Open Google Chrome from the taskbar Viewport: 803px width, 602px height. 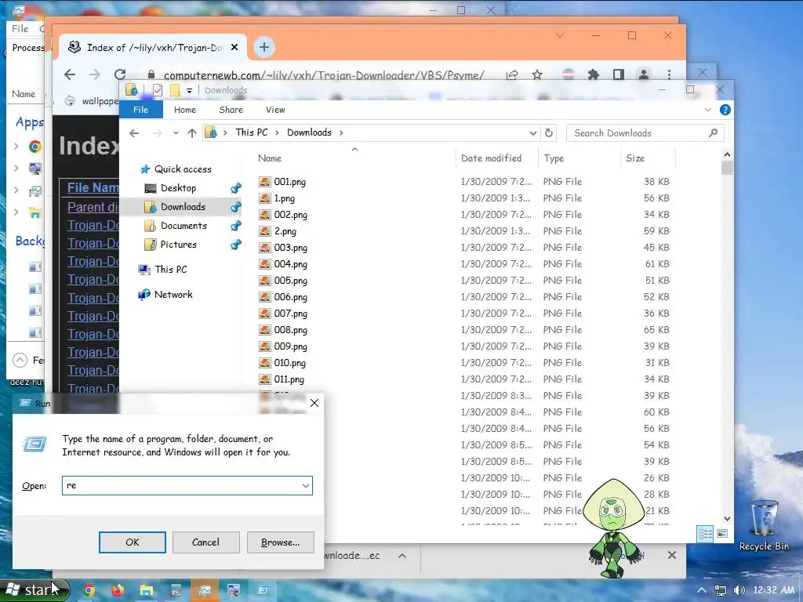coord(89,590)
